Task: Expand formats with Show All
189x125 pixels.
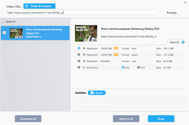Action: click(x=176, y=42)
